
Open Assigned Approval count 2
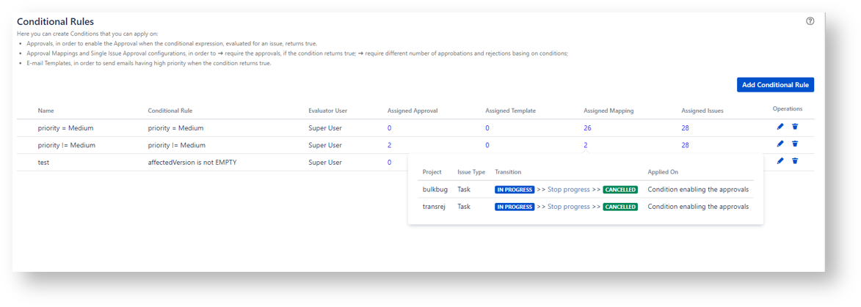point(390,145)
